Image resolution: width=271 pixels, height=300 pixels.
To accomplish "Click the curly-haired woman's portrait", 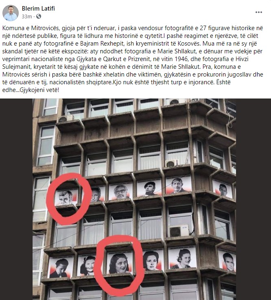I will (x=87, y=265).
